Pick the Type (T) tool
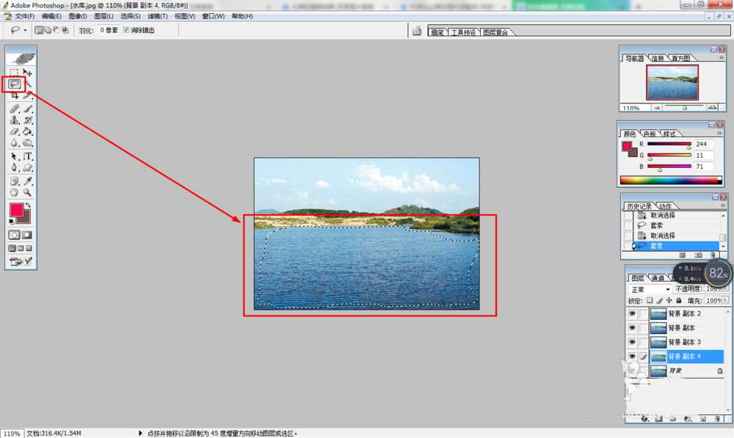This screenshot has width=734, height=438. [28, 156]
